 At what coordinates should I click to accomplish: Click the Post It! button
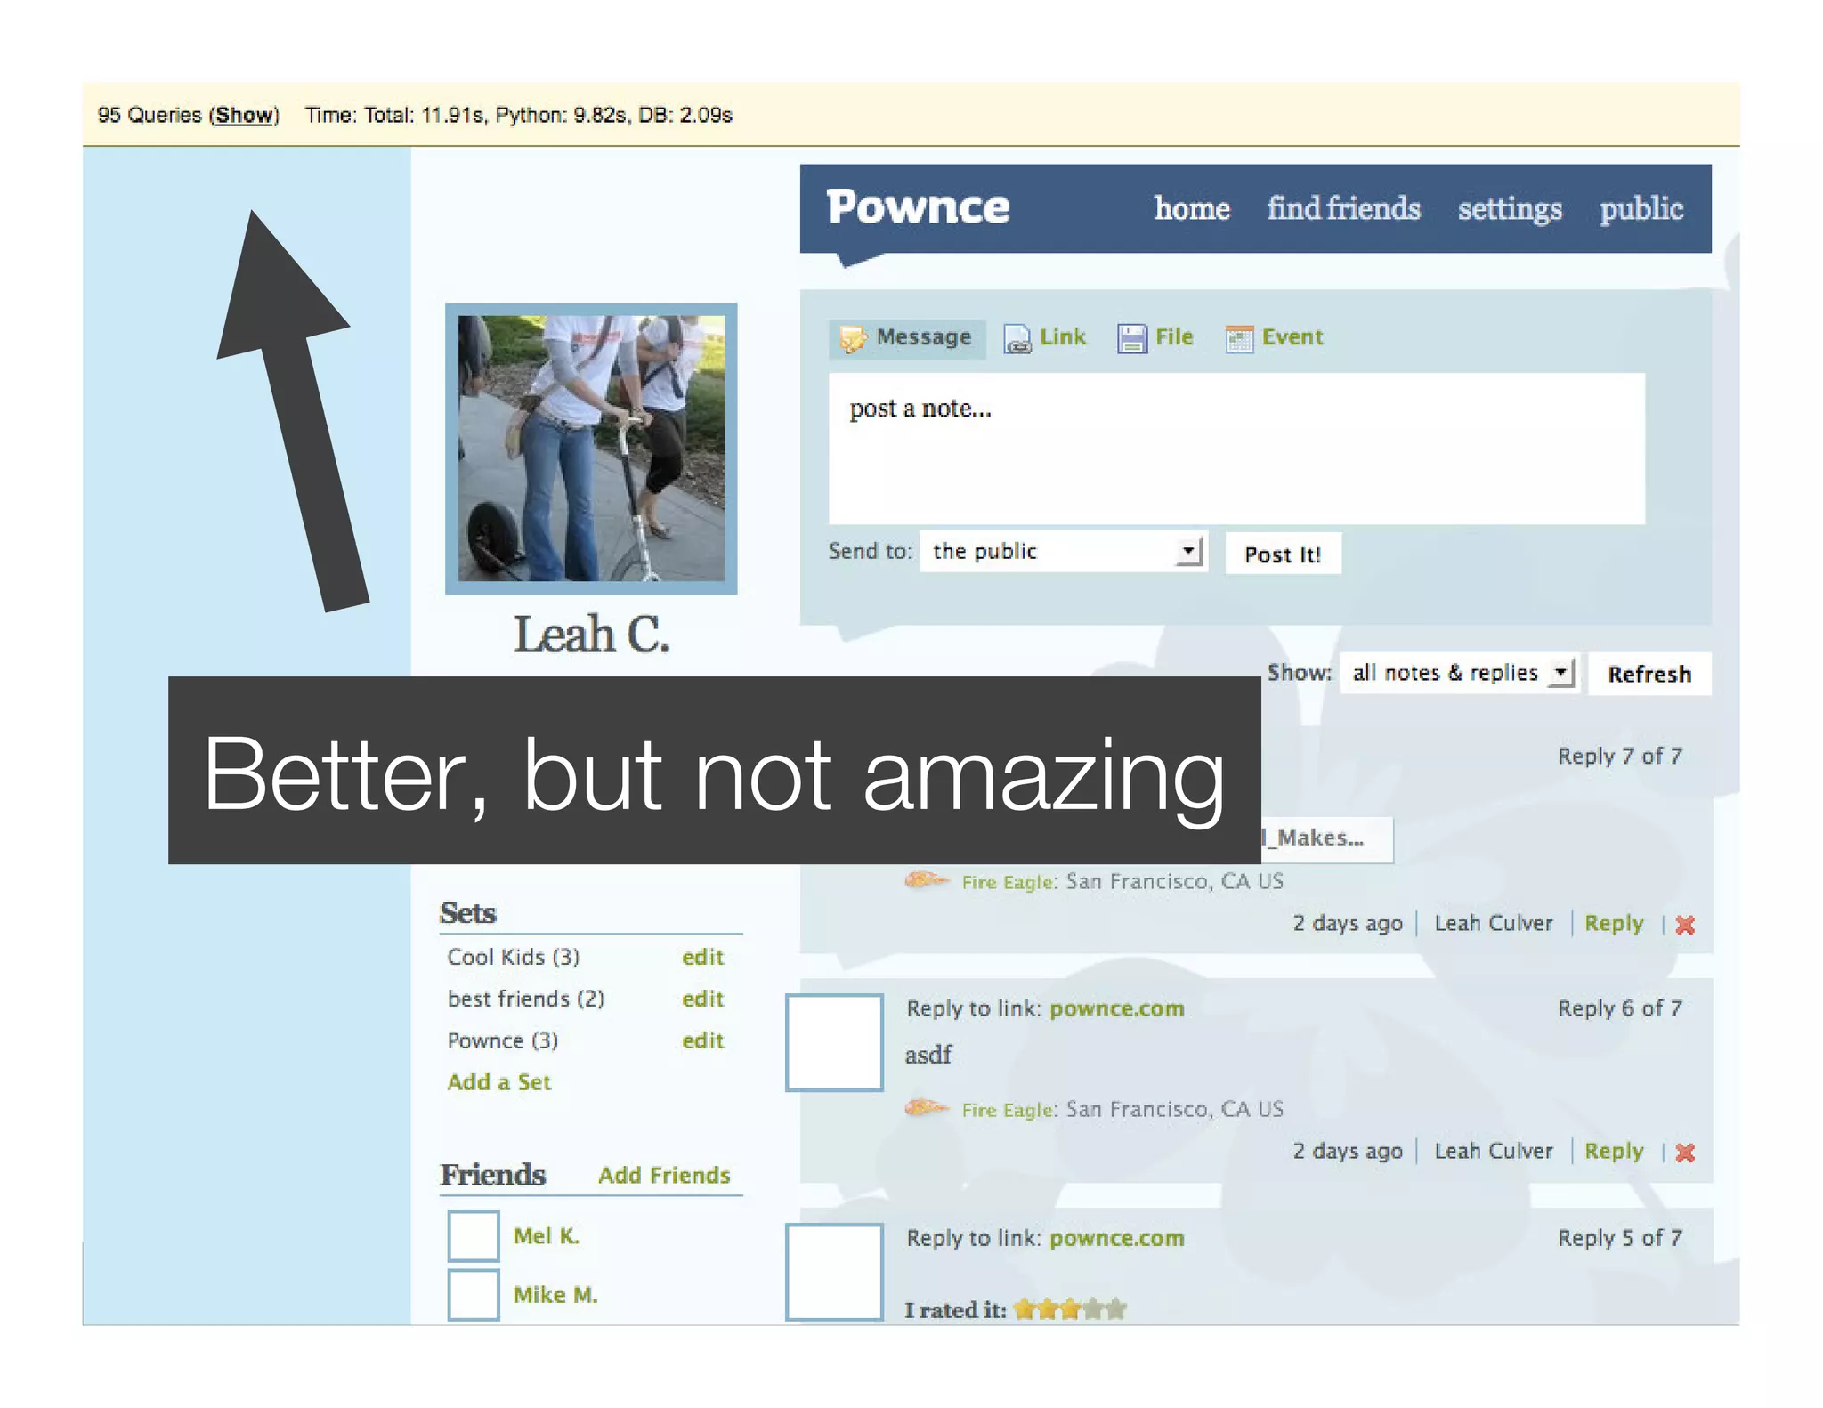(x=1283, y=554)
